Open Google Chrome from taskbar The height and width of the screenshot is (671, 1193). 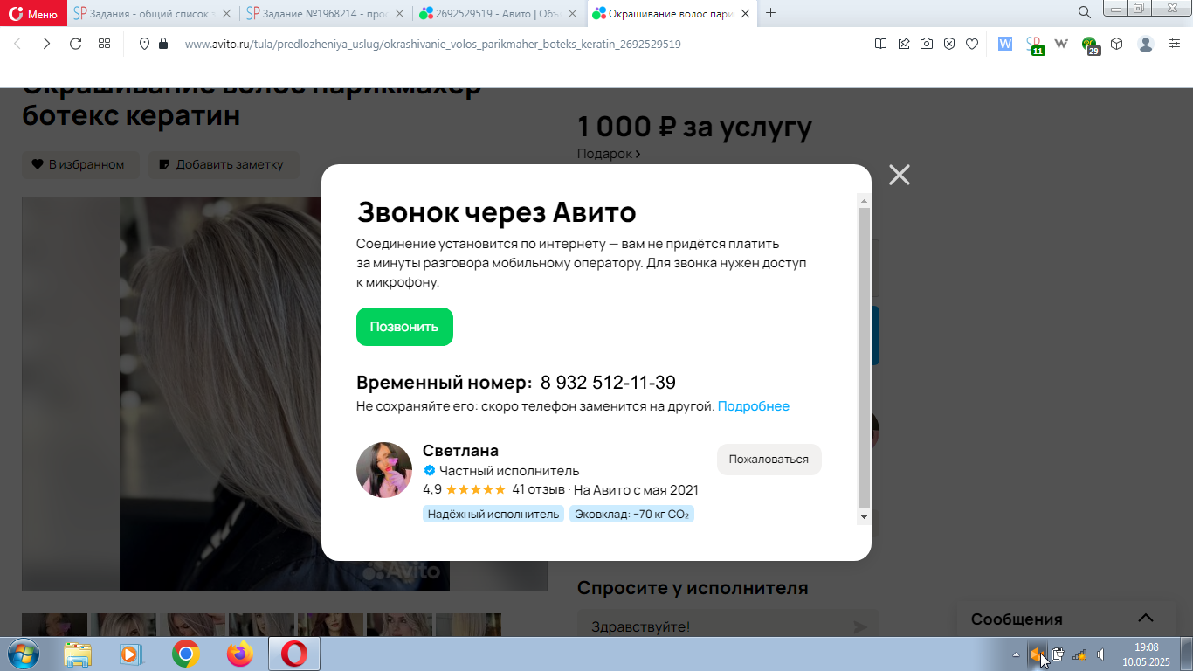point(185,654)
